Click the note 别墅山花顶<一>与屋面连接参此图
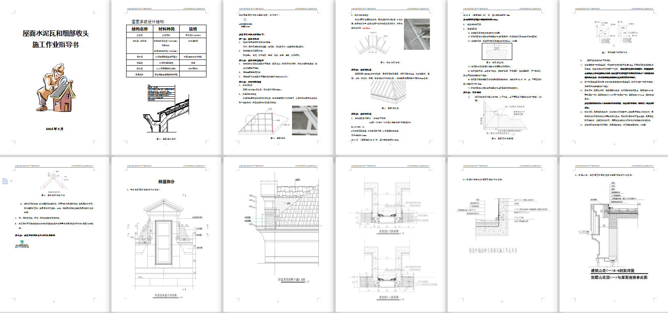Image resolution: width=668 pixels, height=313 pixels. 619,277
